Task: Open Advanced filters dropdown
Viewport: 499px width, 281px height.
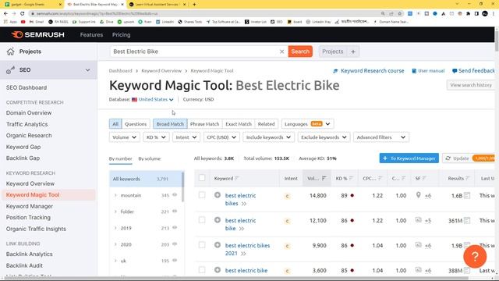Action: coord(381,137)
